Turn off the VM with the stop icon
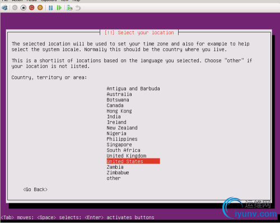 tap(24, 8)
